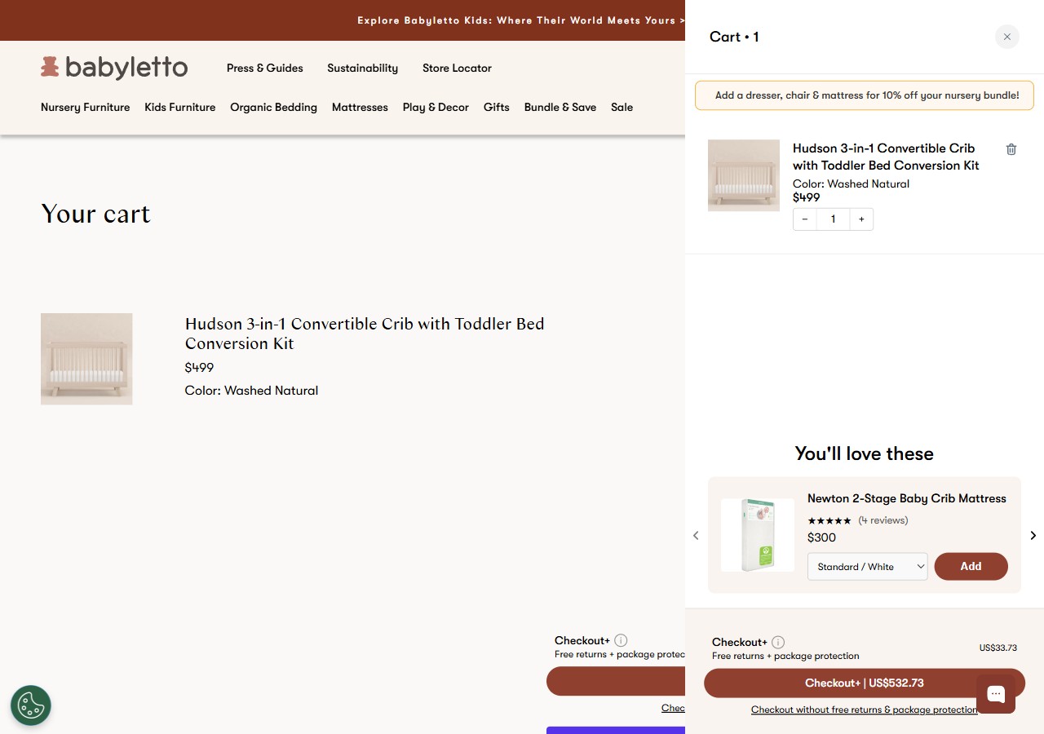The image size is (1044, 734).
Task: Show Checkout+ info icon on the cart page
Action: coord(621,640)
